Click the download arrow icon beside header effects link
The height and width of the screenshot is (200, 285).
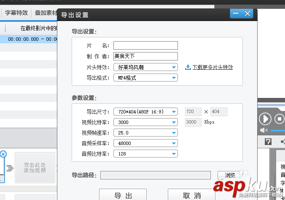click(188, 67)
